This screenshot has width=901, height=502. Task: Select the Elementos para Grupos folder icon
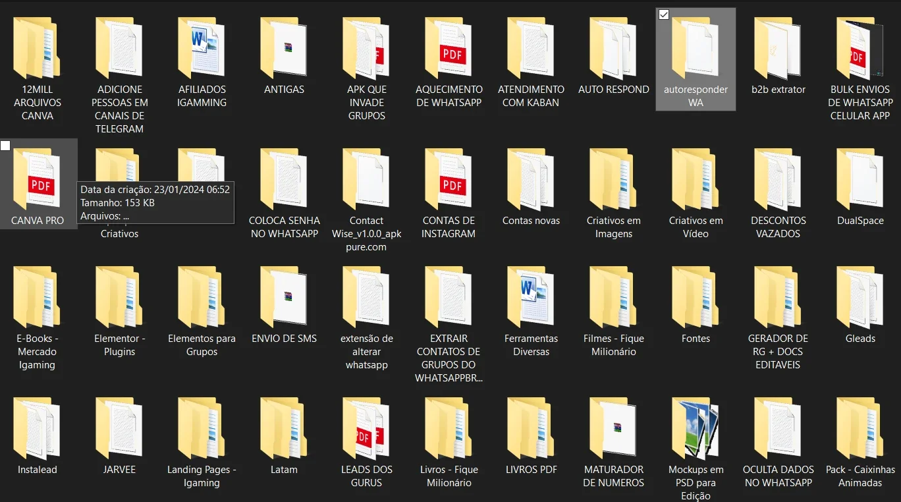click(x=202, y=297)
